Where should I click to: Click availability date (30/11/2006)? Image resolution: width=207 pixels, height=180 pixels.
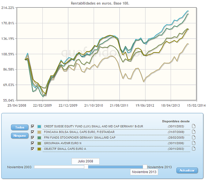176,143
